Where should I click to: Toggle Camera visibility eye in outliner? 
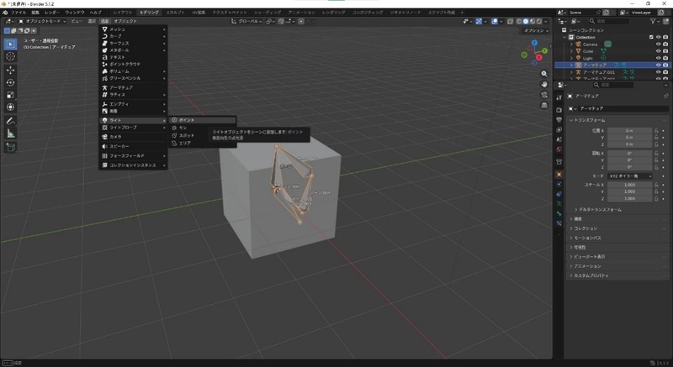658,45
